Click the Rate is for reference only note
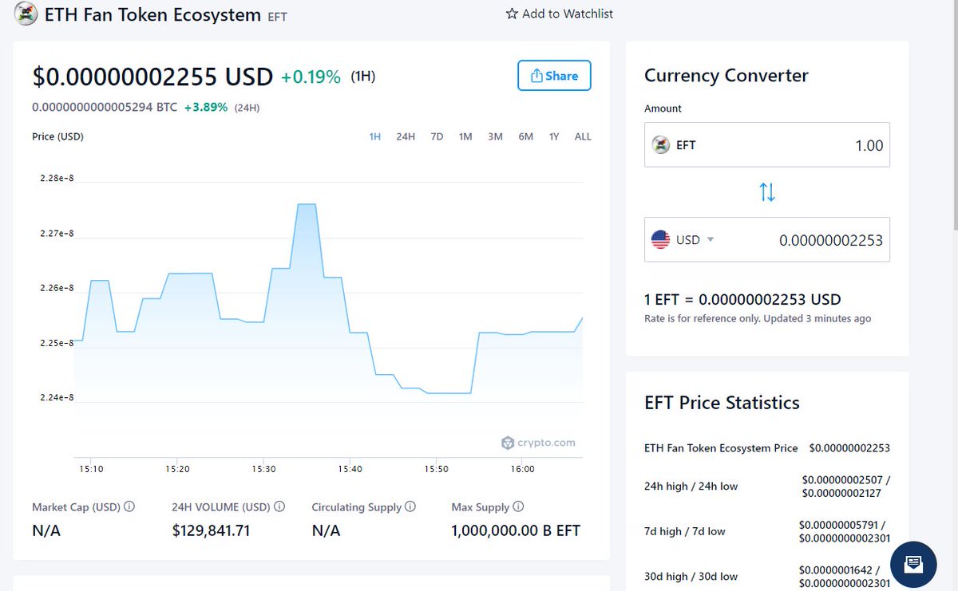Viewport: 958px width, 591px height. [758, 318]
